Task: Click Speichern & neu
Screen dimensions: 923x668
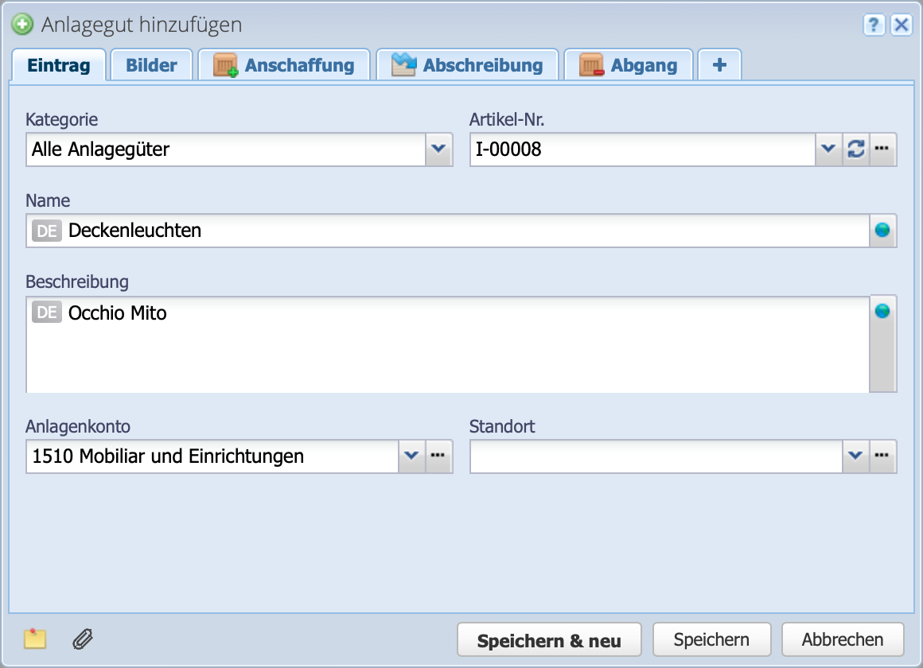Action: click(x=548, y=639)
